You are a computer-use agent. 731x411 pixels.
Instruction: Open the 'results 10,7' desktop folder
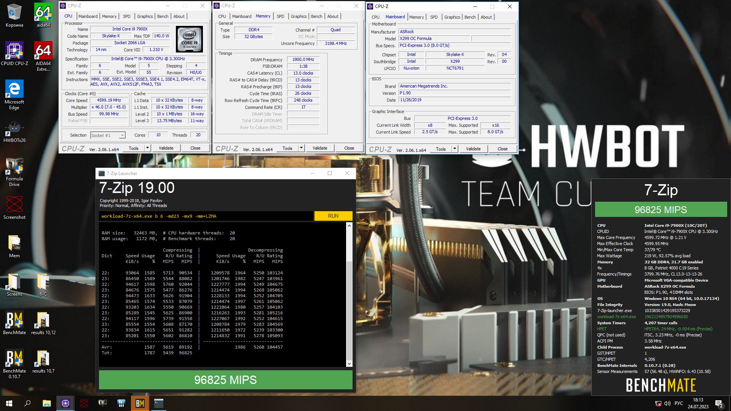43,362
